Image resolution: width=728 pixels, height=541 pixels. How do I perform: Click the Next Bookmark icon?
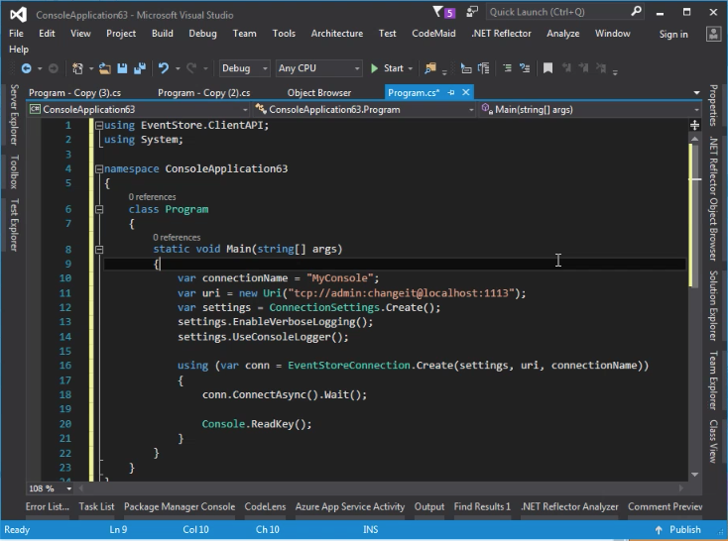583,68
